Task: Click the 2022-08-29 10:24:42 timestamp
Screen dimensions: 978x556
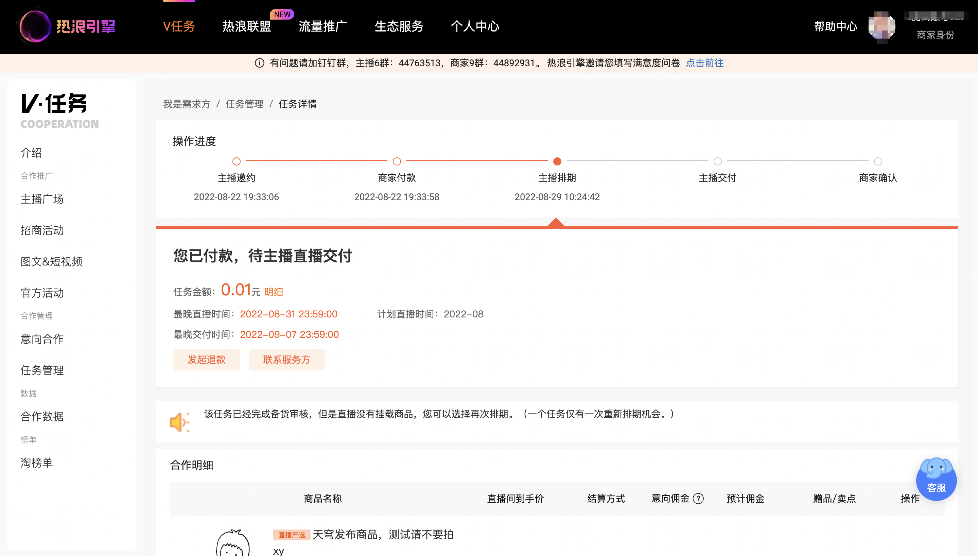Action: [557, 197]
